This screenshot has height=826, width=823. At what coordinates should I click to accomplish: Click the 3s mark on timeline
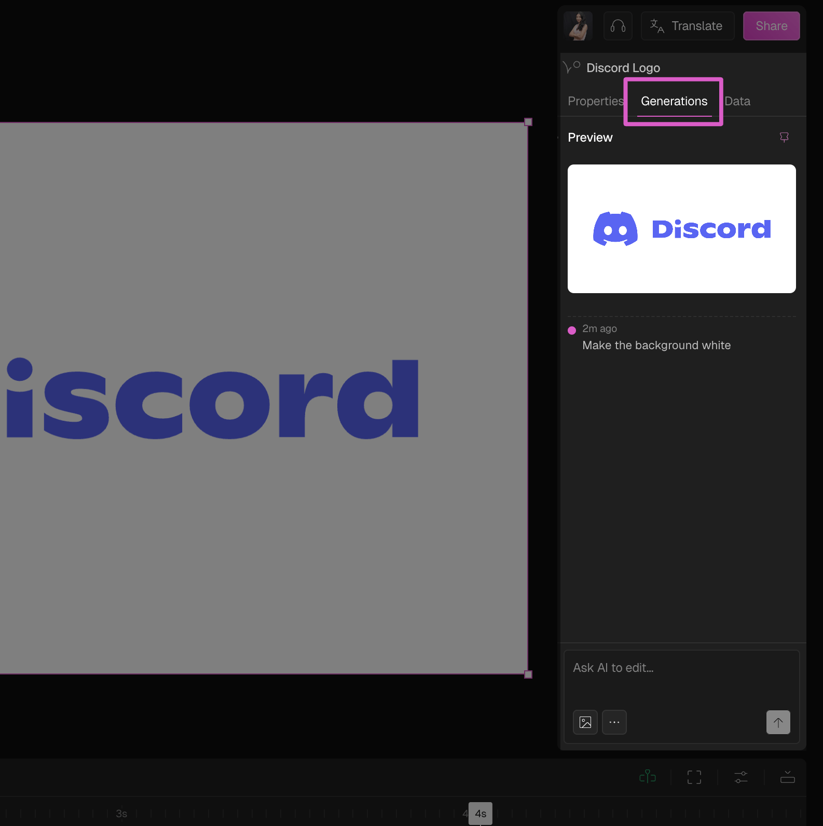pyautogui.click(x=121, y=814)
